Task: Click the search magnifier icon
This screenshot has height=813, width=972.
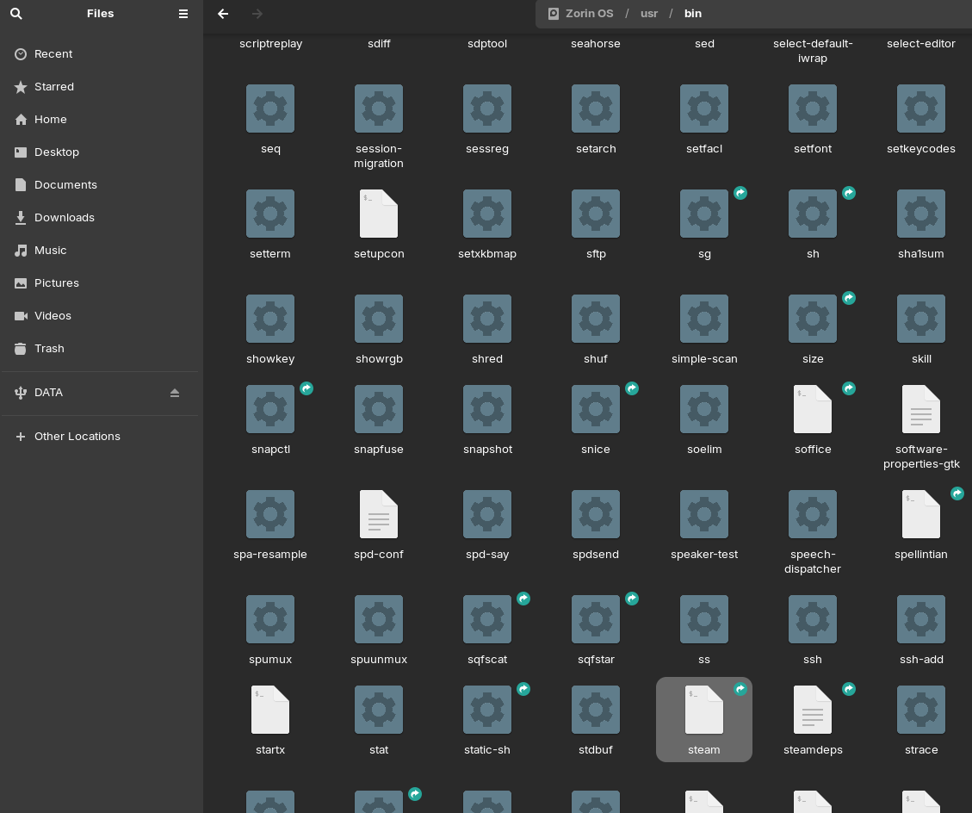Action: (x=16, y=14)
